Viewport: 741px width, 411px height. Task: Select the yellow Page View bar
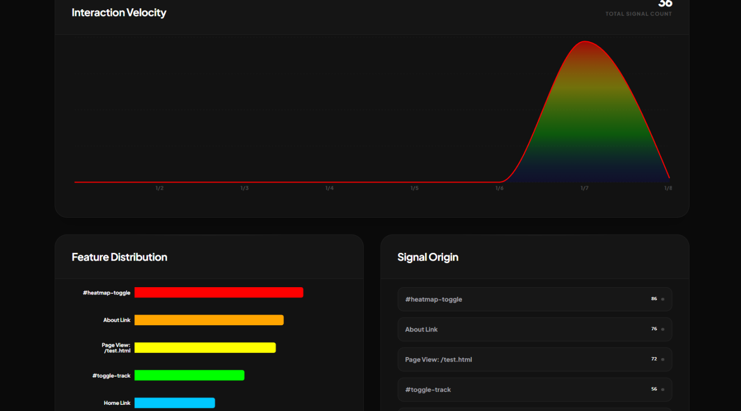[x=205, y=348]
